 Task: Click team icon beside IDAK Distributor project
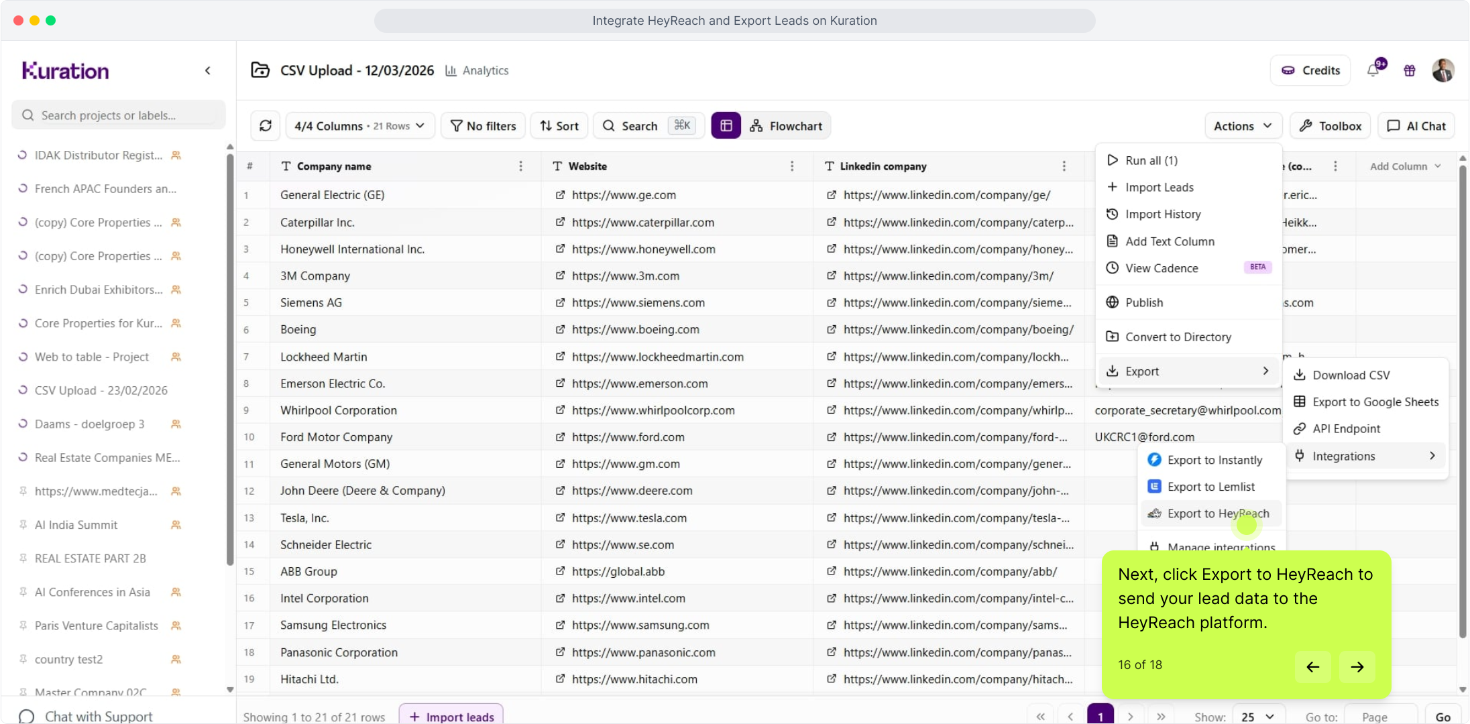176,155
